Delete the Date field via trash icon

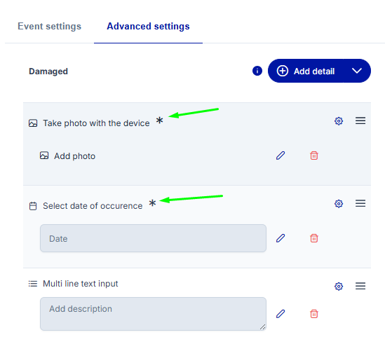(x=314, y=238)
